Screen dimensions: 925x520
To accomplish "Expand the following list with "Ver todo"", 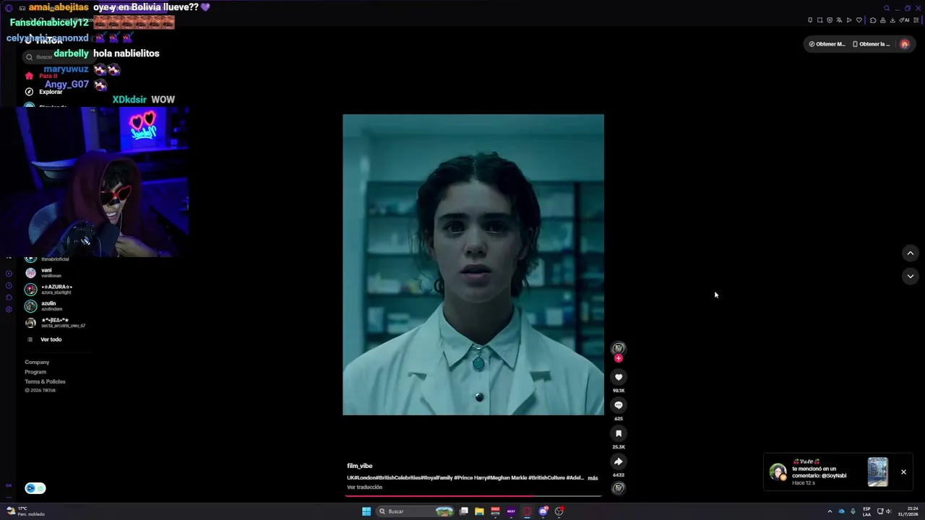I will click(x=51, y=339).
